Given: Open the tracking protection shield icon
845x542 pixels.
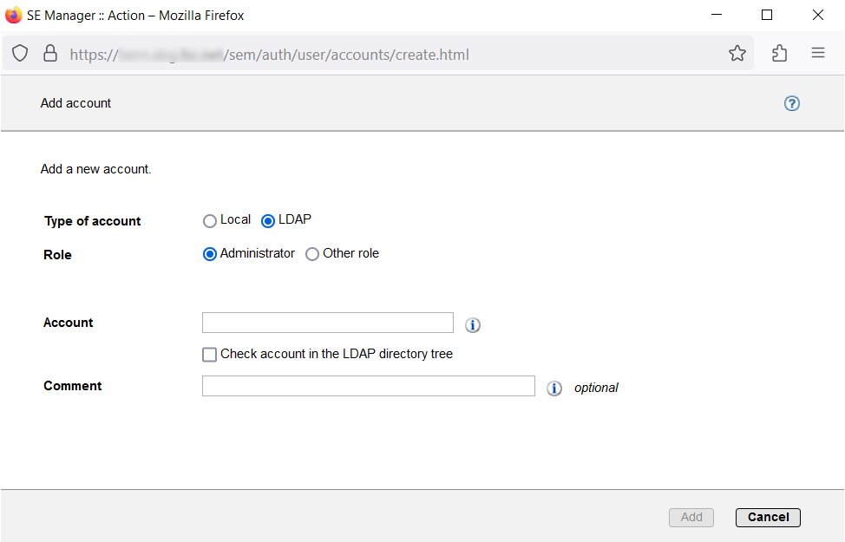Looking at the screenshot, I should 20,54.
